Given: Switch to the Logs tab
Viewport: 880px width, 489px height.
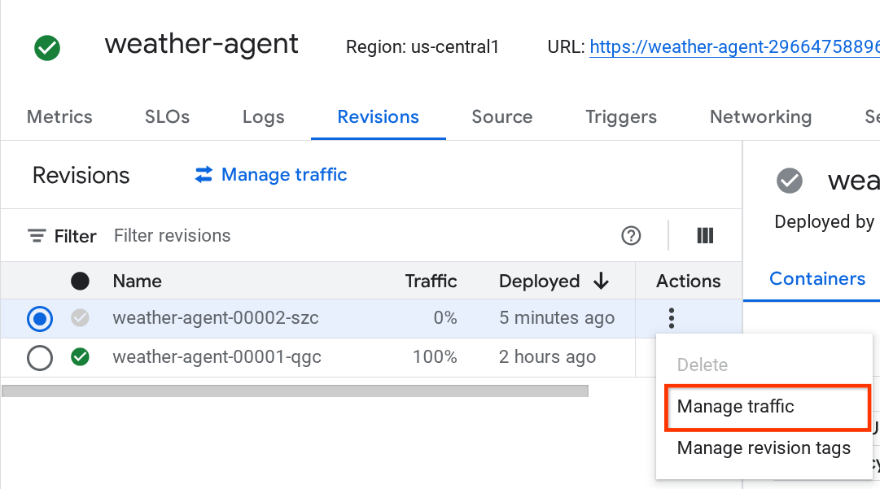Looking at the screenshot, I should 263,117.
